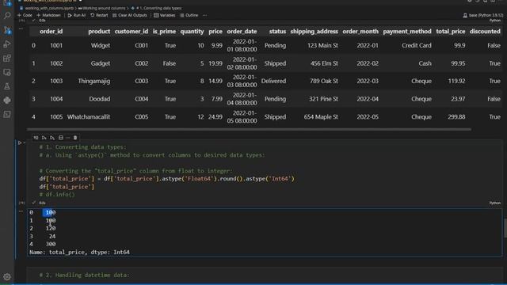Click the 299.88 total price cell

tap(456, 117)
